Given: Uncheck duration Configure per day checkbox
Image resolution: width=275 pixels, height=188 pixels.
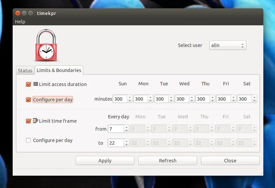Looking at the screenshot, I should coord(28,99).
